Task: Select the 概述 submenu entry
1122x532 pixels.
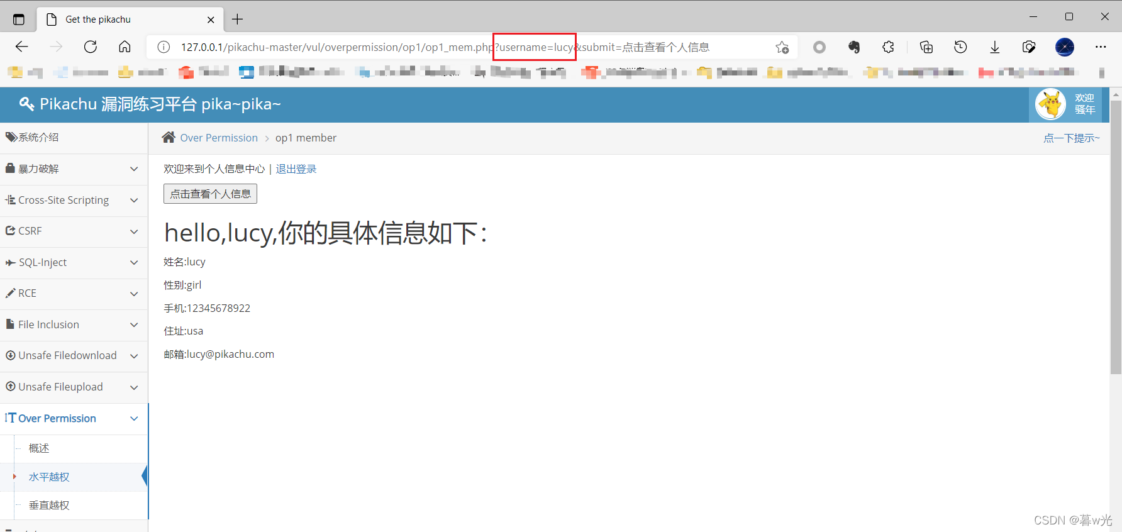Action: [x=74, y=448]
